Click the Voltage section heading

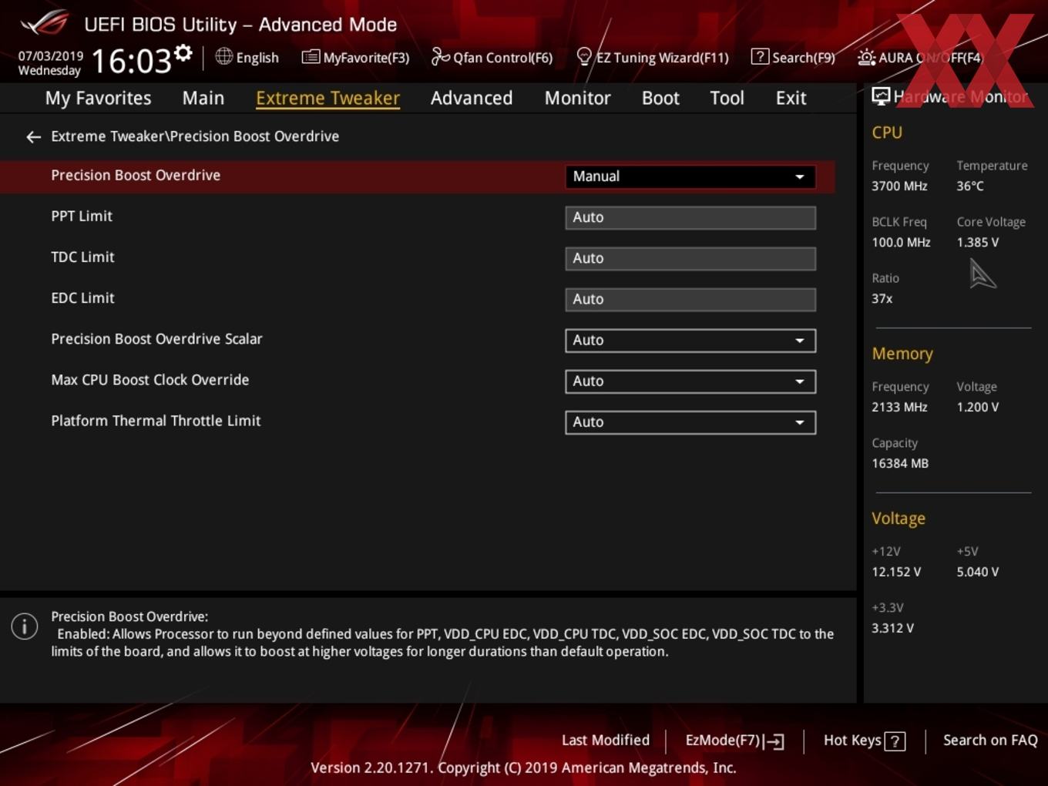pos(899,519)
